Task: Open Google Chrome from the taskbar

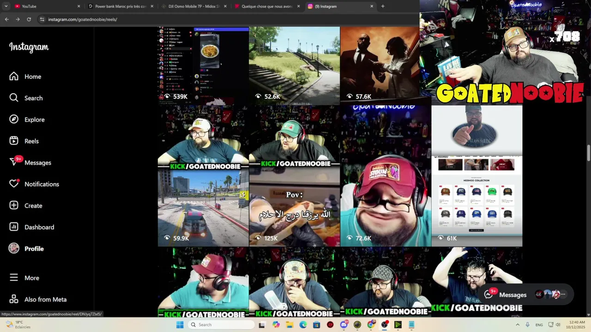Action: [x=371, y=325]
